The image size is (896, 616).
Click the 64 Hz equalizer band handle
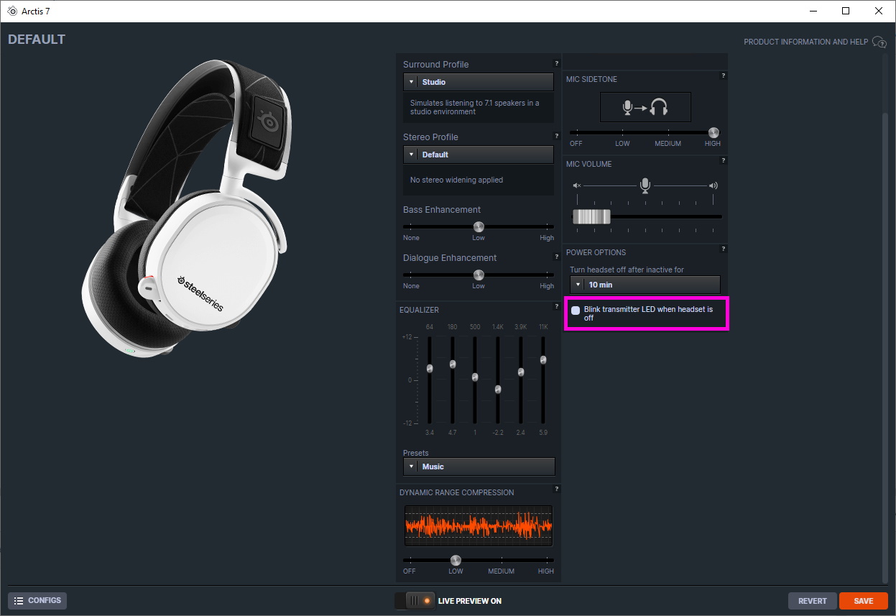[x=430, y=369]
